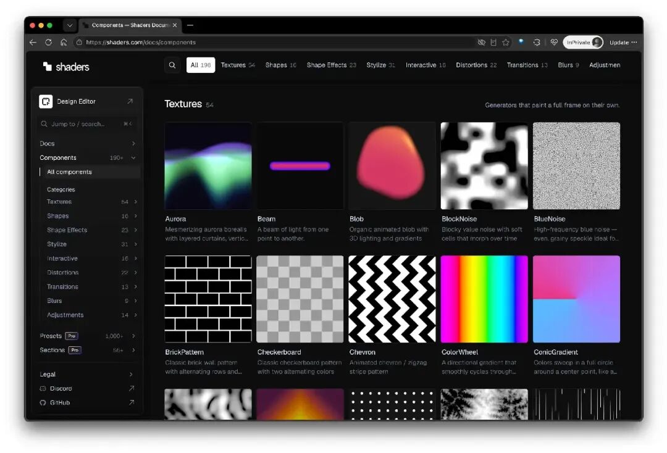Switch to the Transitions filter tab

point(527,65)
